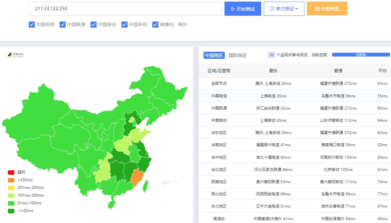Click 上海电信 26ms cell
Image resolution: width=391 pixels, height=223 pixels.
pos(273,96)
